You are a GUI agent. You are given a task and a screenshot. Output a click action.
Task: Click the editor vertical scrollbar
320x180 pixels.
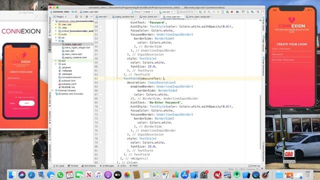(260, 122)
